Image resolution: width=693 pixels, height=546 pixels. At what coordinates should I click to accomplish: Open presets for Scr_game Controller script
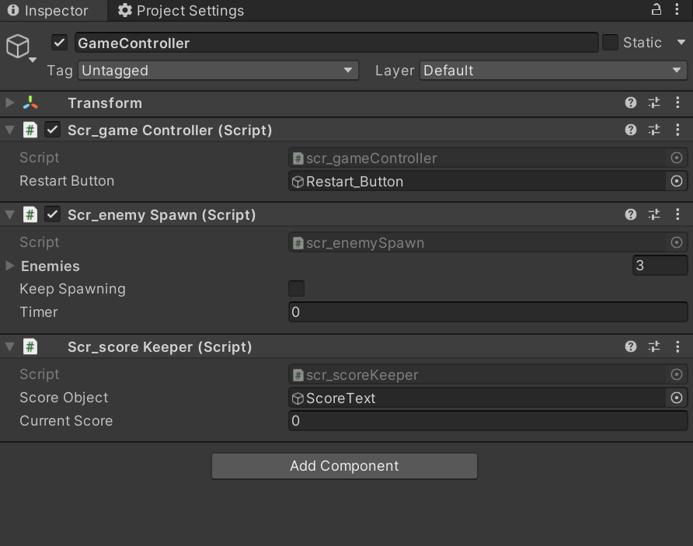[654, 130]
